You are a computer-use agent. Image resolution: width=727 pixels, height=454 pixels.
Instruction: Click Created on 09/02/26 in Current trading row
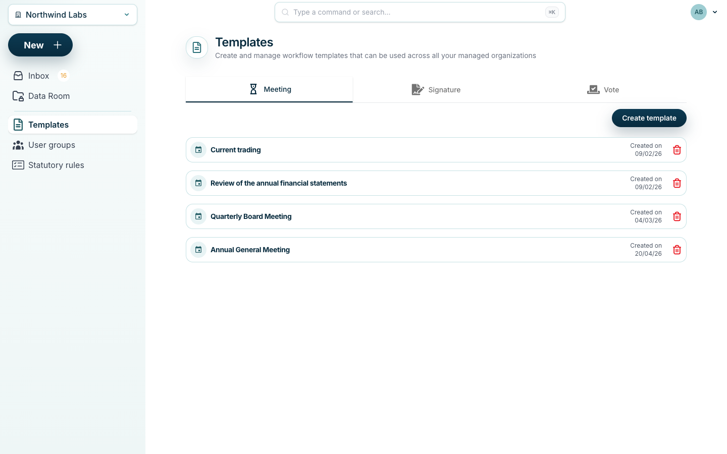pos(646,150)
